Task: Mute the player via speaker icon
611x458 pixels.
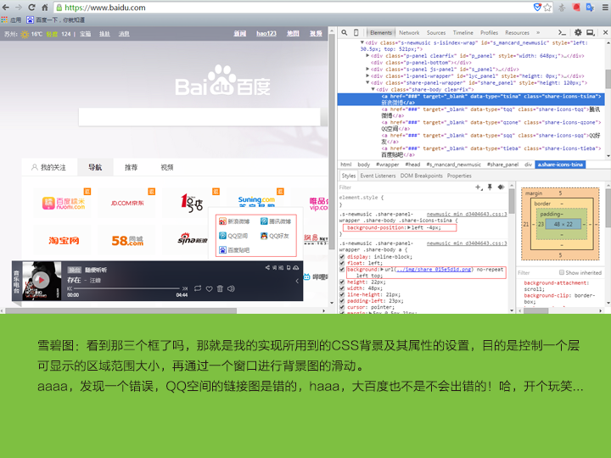Action: click(231, 288)
